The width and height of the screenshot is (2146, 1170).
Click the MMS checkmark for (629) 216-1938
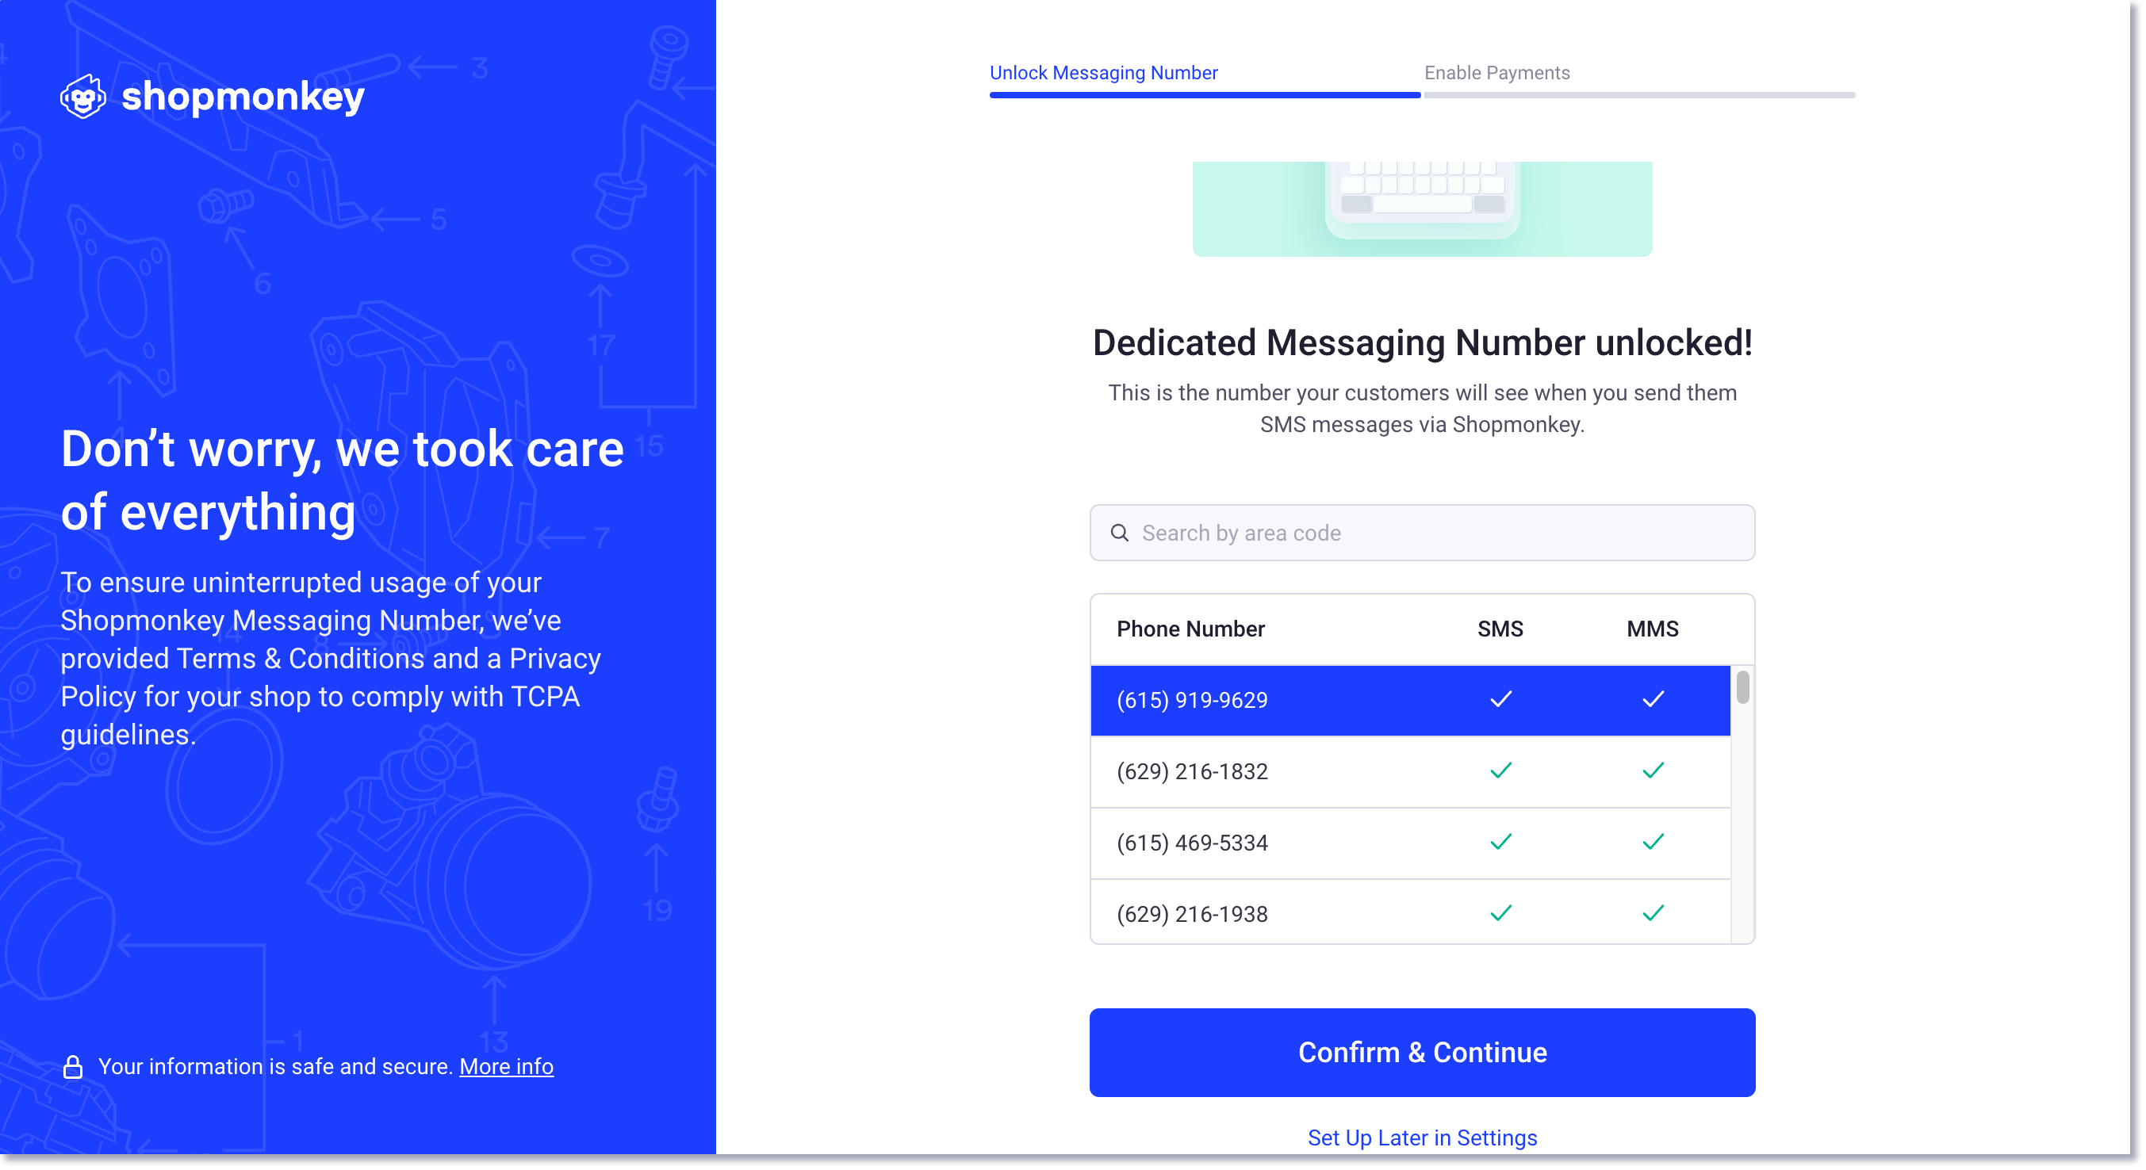pyautogui.click(x=1653, y=913)
